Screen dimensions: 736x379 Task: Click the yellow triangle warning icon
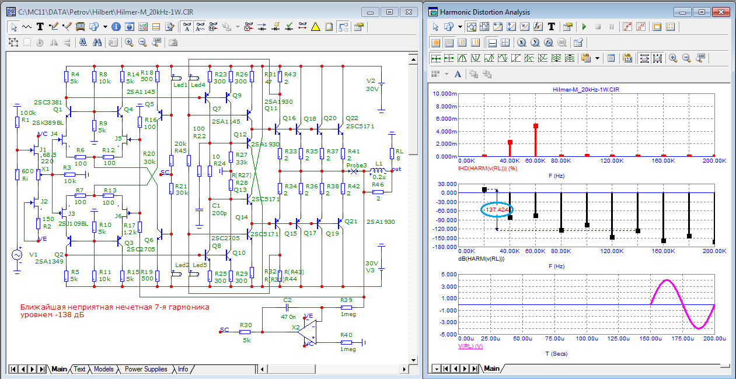[316, 27]
